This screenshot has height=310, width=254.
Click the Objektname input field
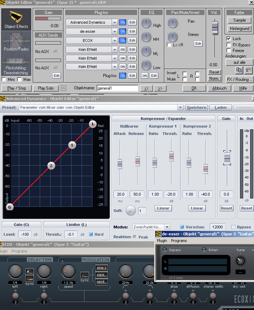(117, 88)
